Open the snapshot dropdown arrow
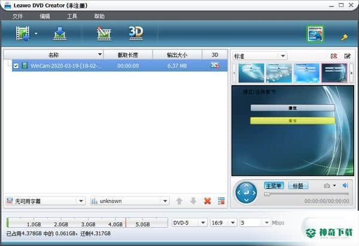 click(x=334, y=186)
